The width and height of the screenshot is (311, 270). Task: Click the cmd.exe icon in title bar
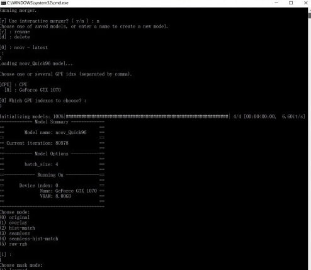coord(3,3)
